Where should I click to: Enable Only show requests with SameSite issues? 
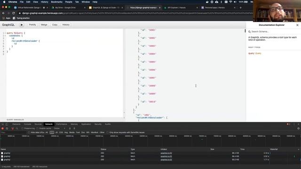click(x=108, y=132)
